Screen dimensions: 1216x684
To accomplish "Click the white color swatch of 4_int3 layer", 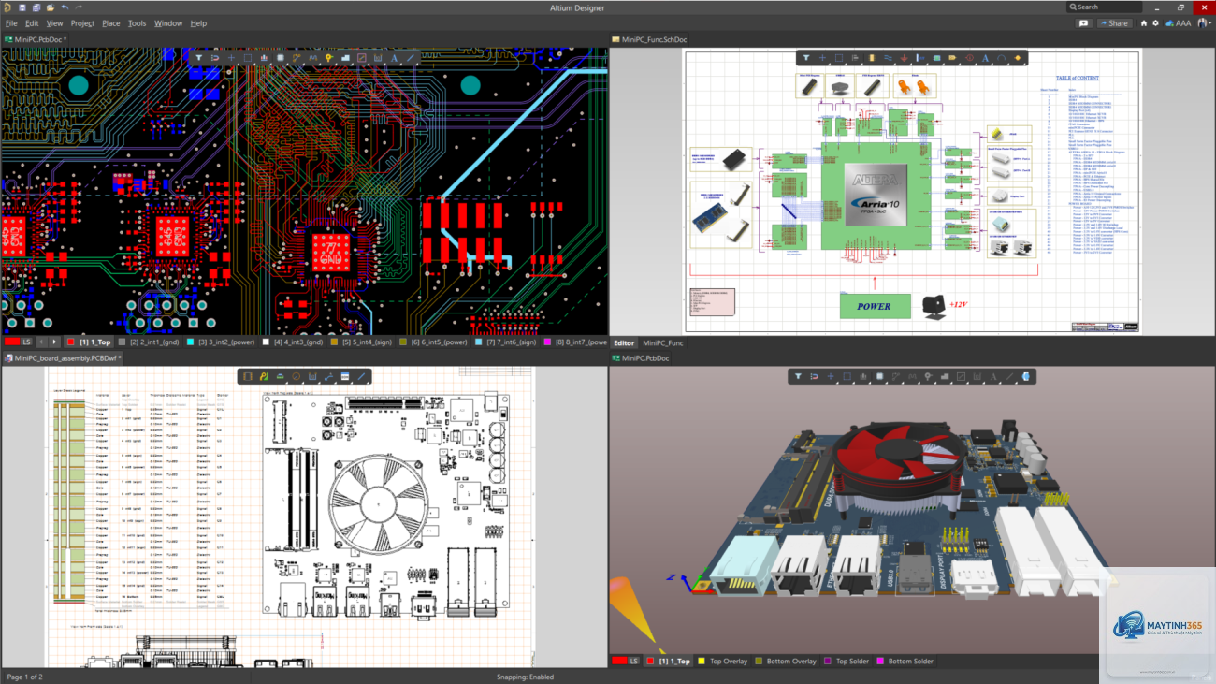I will [266, 342].
